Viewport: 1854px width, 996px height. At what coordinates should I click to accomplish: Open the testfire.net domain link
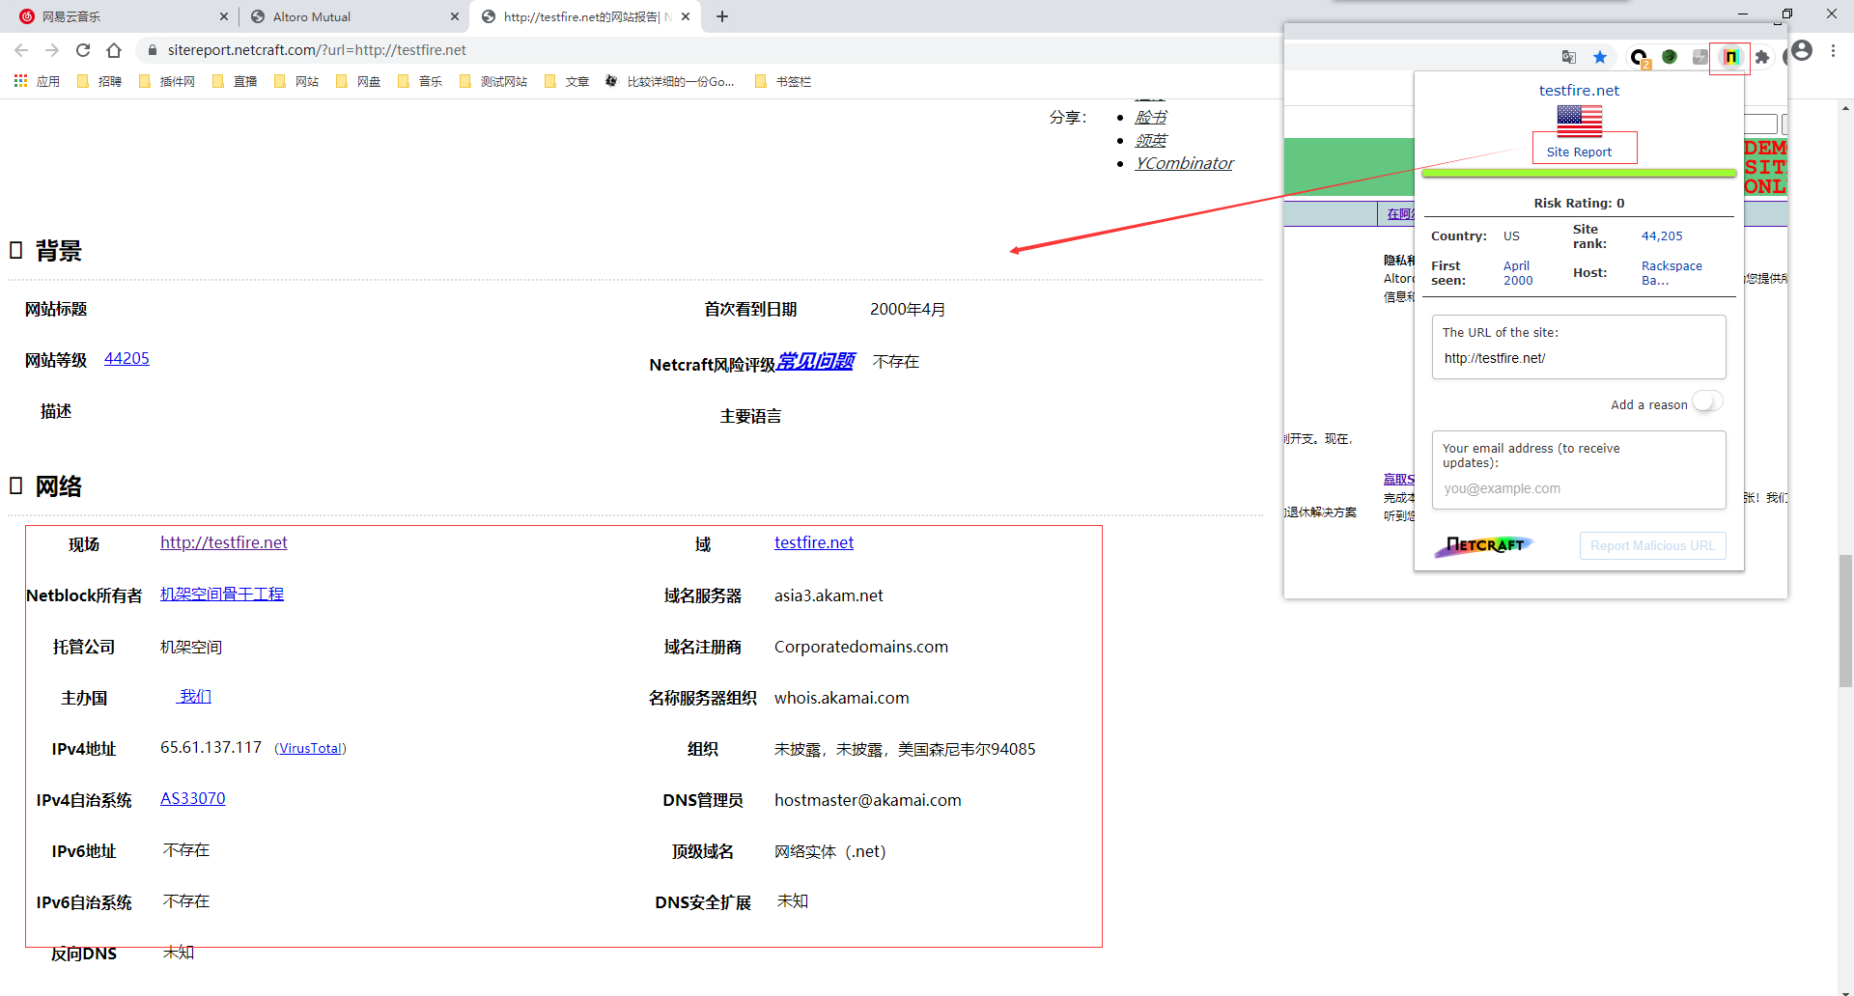(813, 542)
